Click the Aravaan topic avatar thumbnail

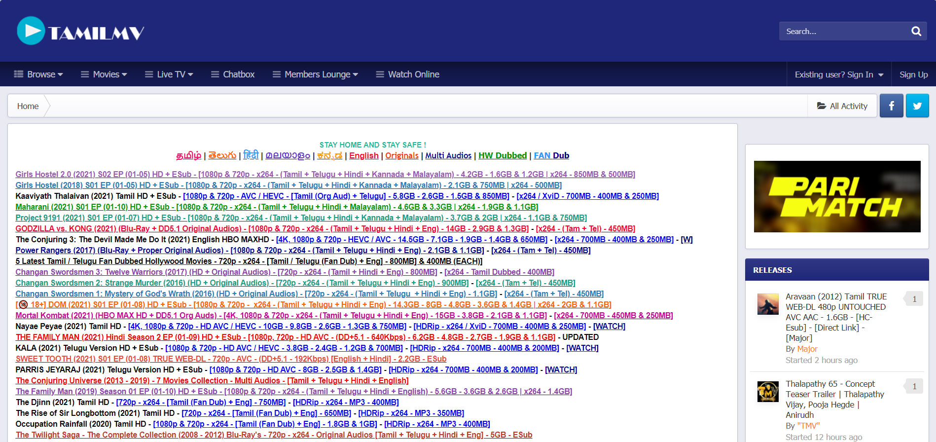click(768, 304)
